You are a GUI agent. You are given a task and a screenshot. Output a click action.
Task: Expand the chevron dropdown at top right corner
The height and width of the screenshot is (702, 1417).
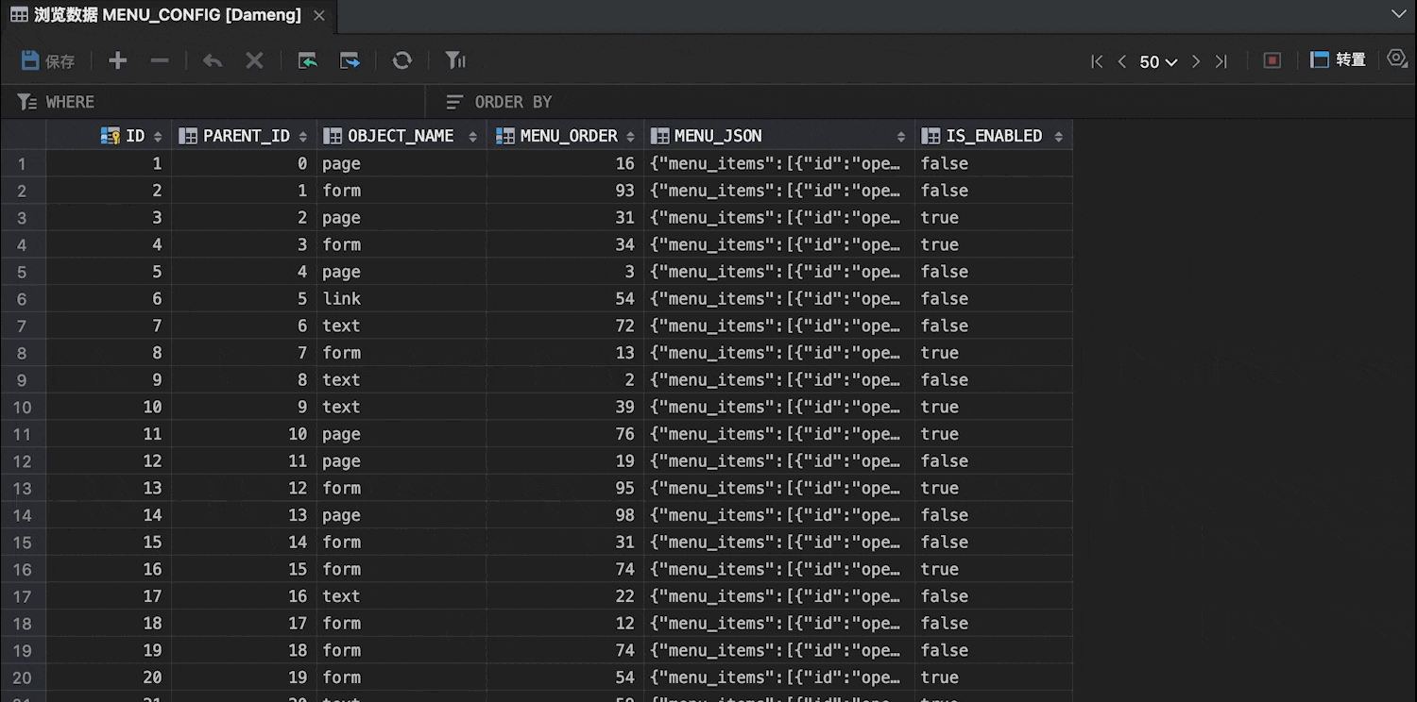click(x=1399, y=14)
